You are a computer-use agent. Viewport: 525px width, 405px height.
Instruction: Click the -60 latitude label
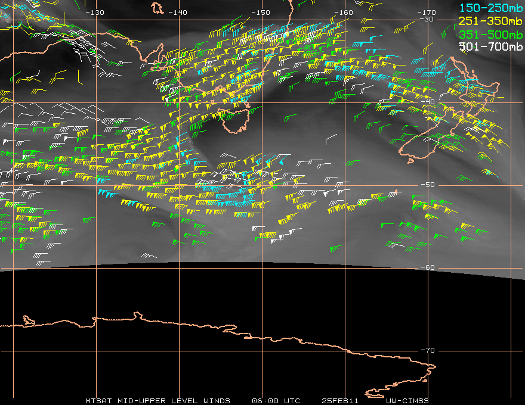pos(428,267)
